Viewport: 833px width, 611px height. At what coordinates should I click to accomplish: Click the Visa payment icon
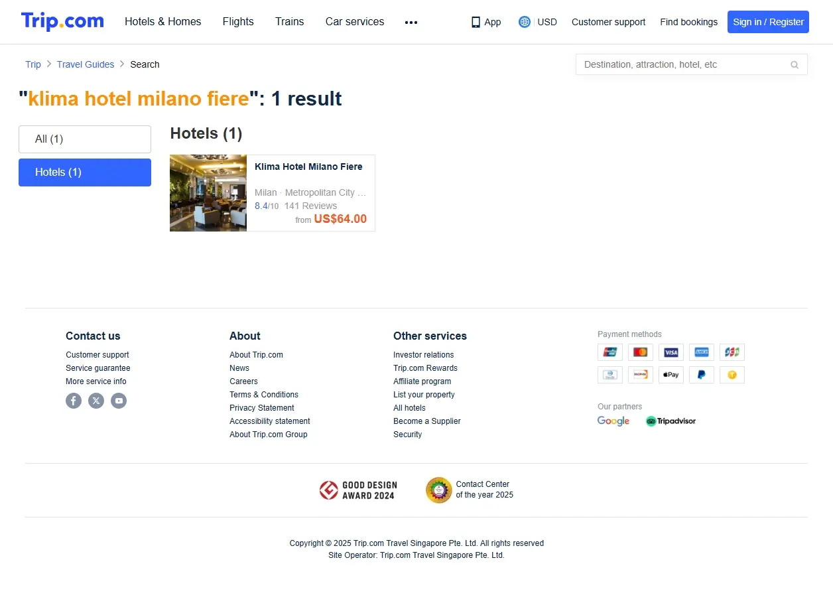tap(671, 352)
